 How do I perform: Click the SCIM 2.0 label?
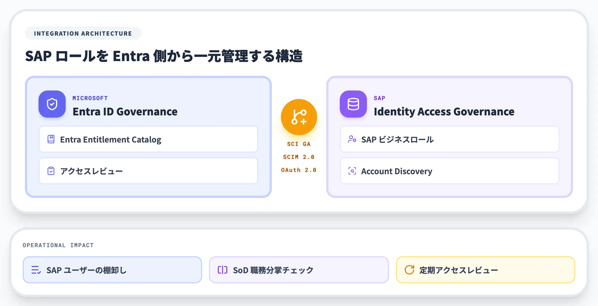point(299,157)
